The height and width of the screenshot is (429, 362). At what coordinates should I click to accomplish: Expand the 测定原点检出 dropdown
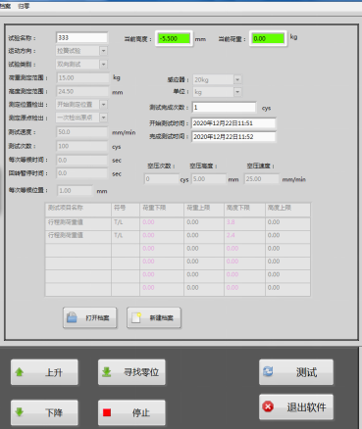click(103, 118)
